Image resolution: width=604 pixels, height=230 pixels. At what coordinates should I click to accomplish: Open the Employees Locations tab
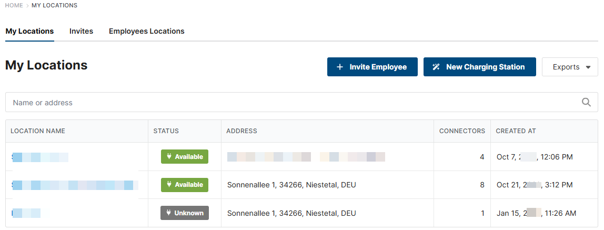(146, 31)
